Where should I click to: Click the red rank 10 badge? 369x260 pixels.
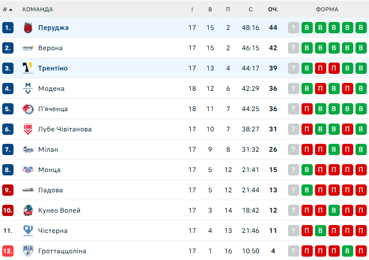tap(7, 210)
